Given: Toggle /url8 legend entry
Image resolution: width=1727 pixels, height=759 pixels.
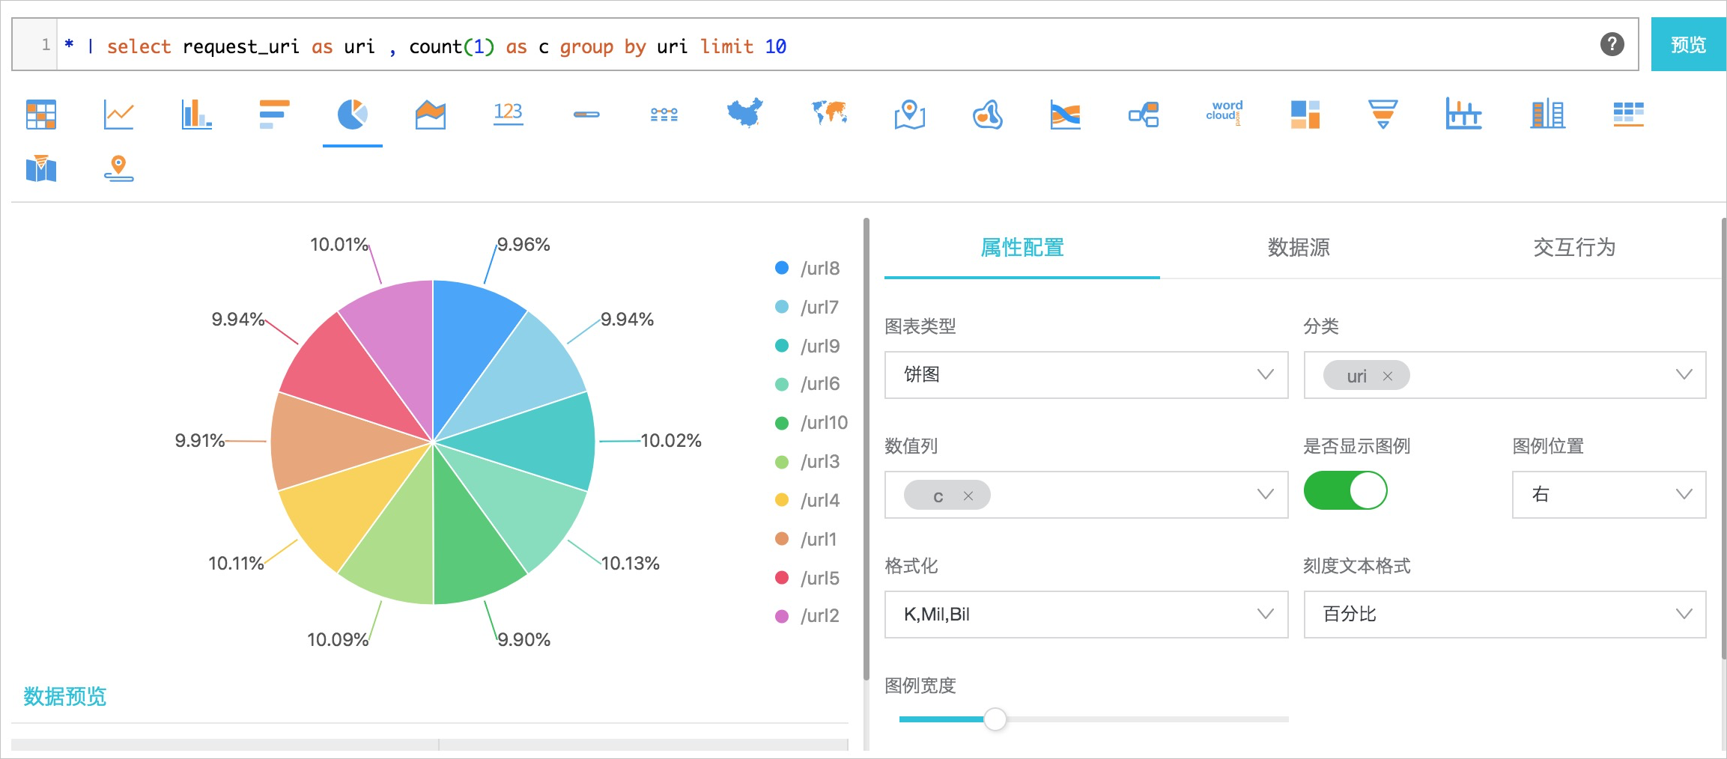Looking at the screenshot, I should coord(807,268).
